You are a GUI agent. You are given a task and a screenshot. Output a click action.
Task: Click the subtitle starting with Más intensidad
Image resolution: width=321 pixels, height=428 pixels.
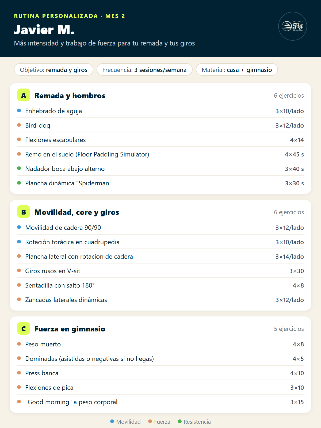pyautogui.click(x=104, y=43)
